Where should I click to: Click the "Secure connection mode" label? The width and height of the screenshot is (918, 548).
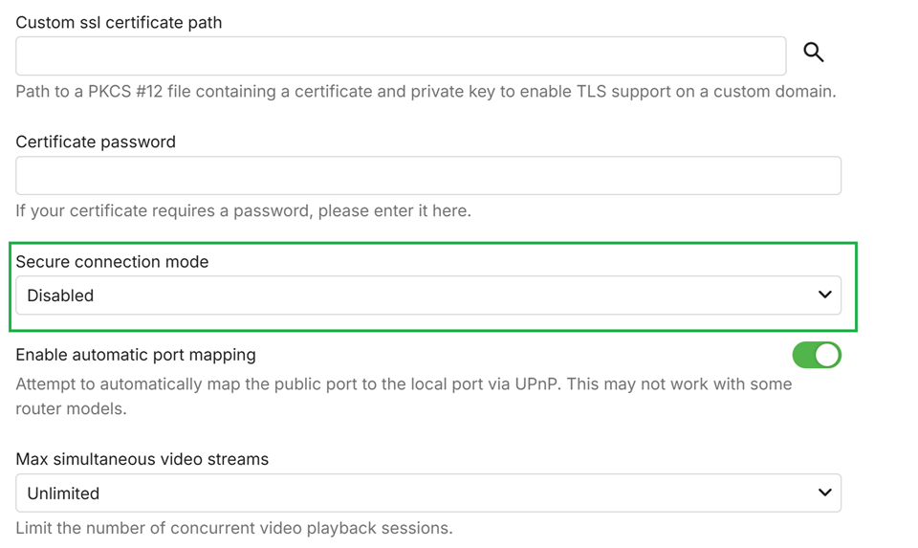click(x=112, y=261)
